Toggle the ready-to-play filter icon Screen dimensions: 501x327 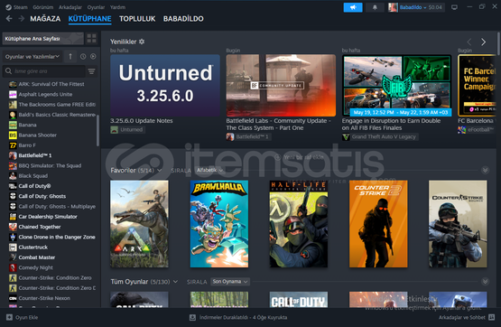[93, 57]
